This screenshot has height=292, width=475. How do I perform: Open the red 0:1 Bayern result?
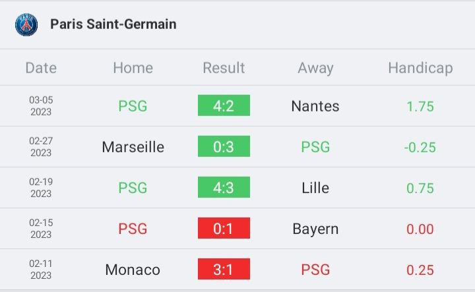(224, 228)
